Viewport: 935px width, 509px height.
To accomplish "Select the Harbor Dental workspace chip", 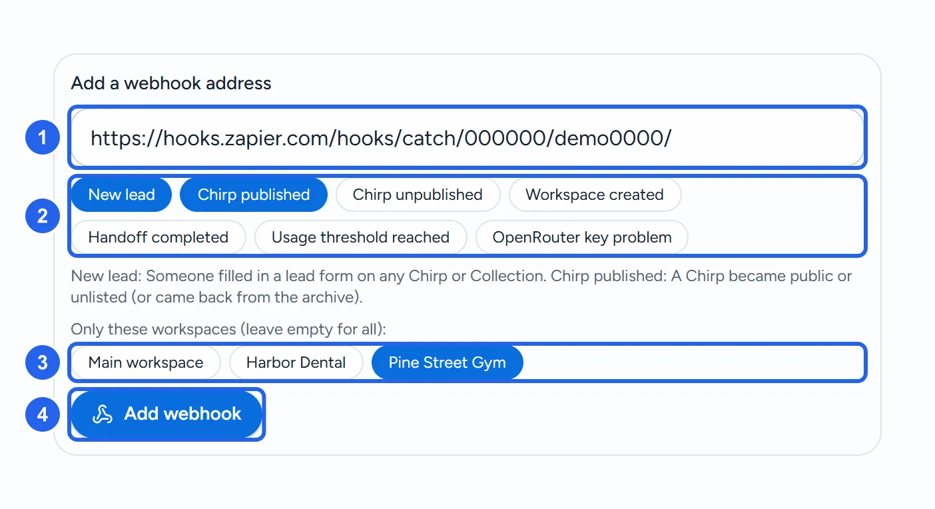I will (x=296, y=362).
